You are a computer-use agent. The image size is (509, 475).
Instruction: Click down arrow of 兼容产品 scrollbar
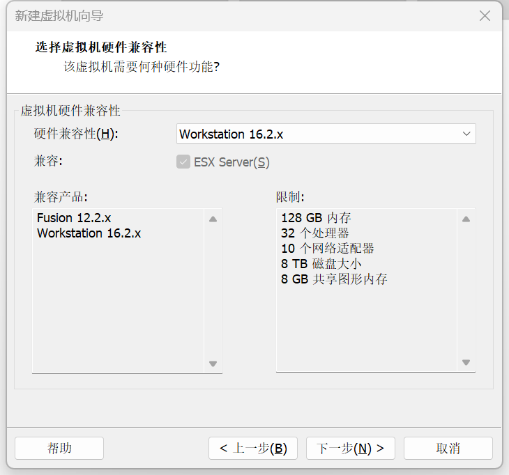tap(213, 364)
